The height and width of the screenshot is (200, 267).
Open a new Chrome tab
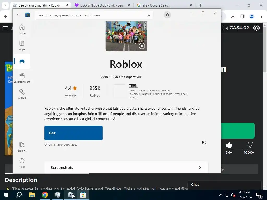coord(200,5)
